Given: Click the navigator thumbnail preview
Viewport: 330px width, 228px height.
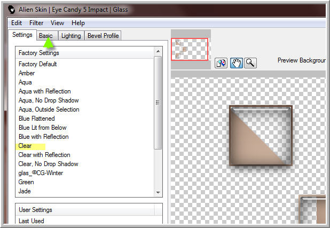Looking at the screenshot, I should 190,49.
